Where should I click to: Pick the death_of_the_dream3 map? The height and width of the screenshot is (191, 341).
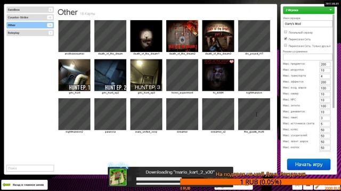pos(218,36)
